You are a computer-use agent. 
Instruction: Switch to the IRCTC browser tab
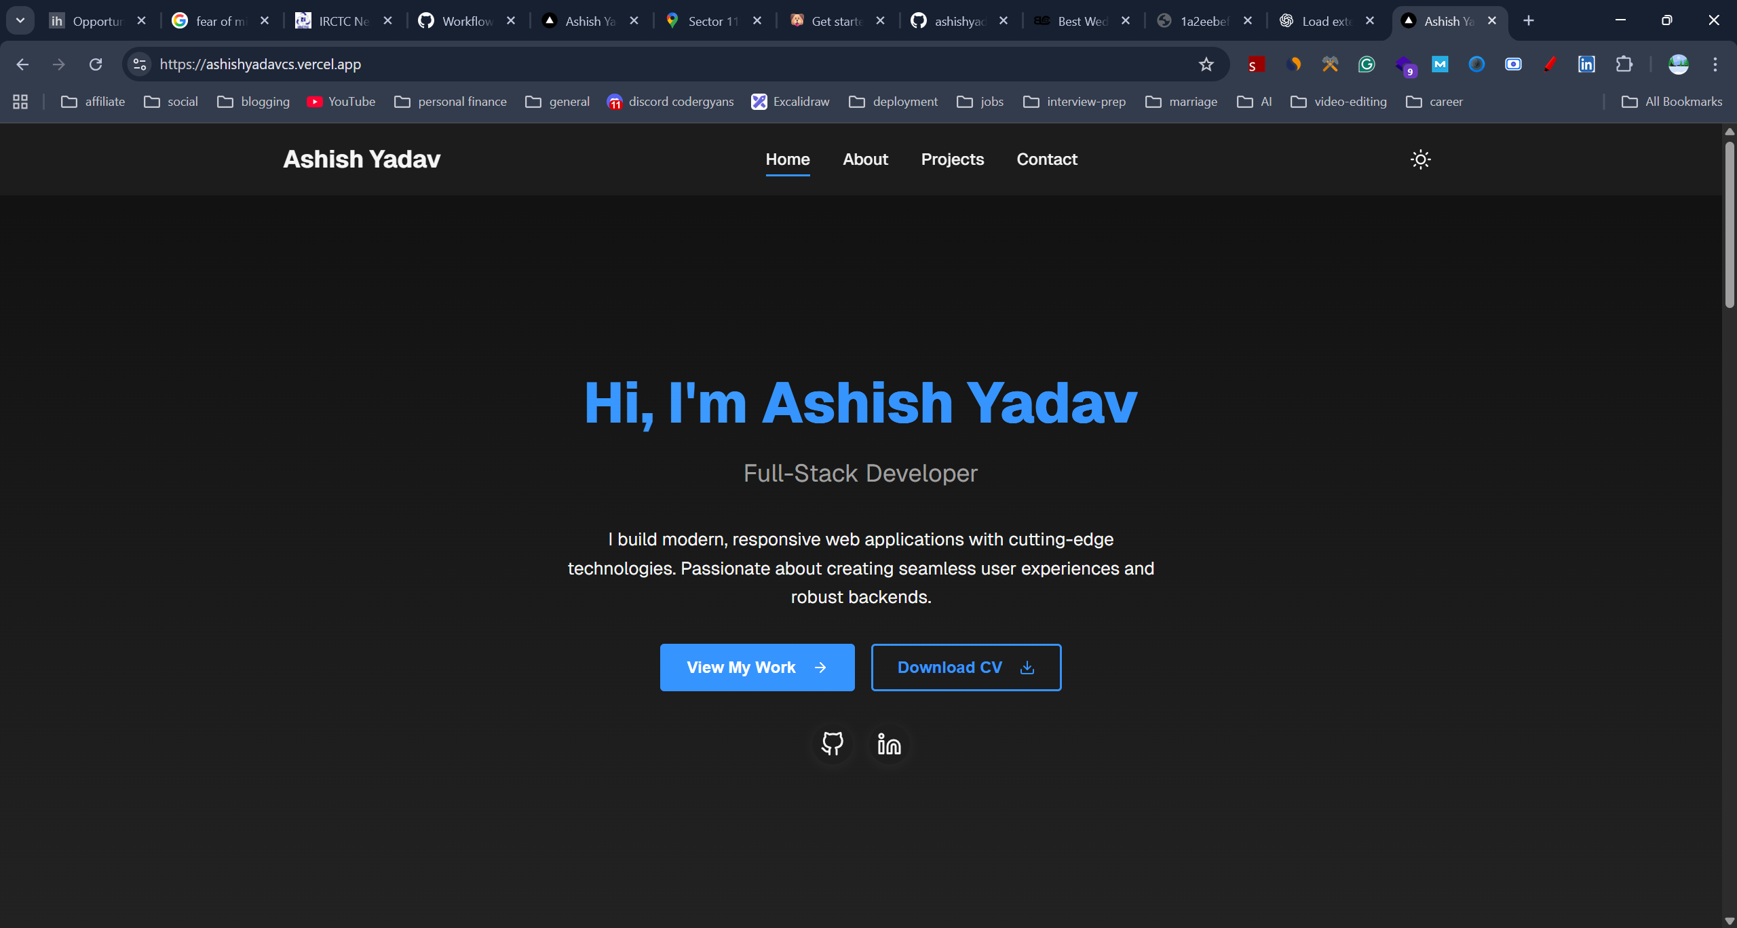(338, 21)
